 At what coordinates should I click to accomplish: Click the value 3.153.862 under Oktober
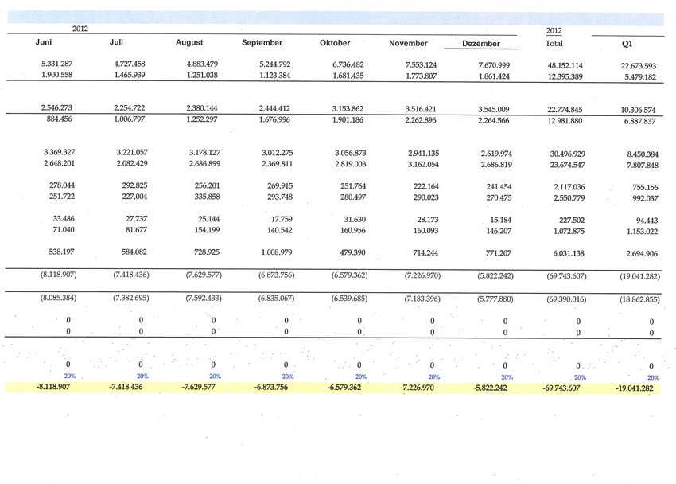[348, 109]
